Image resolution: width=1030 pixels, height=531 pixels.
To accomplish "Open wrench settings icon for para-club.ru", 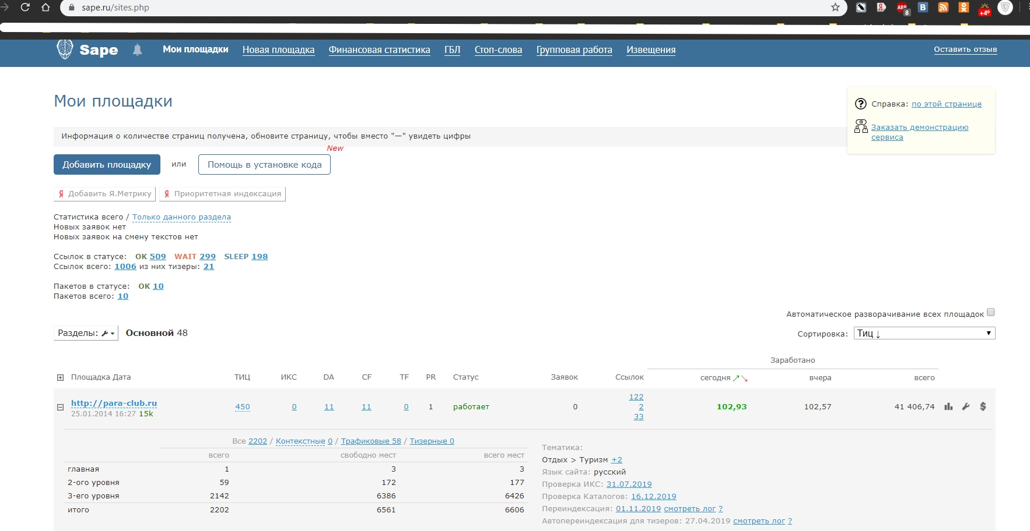I will [966, 406].
